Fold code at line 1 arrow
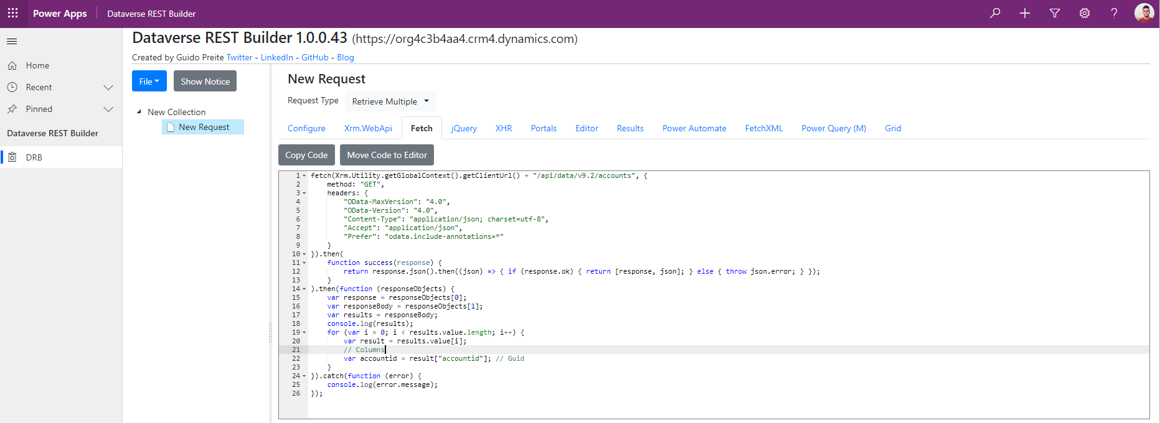 (304, 176)
